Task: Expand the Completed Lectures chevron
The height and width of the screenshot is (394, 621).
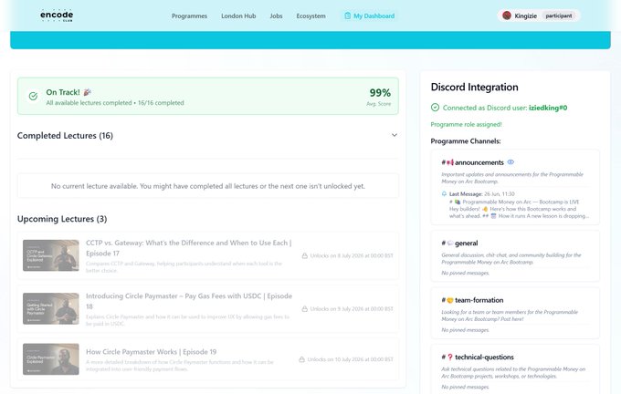Action: (x=395, y=135)
